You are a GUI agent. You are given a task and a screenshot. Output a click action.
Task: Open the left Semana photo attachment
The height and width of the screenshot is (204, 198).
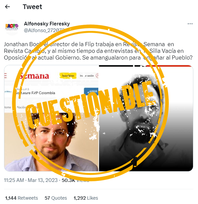point(51,118)
